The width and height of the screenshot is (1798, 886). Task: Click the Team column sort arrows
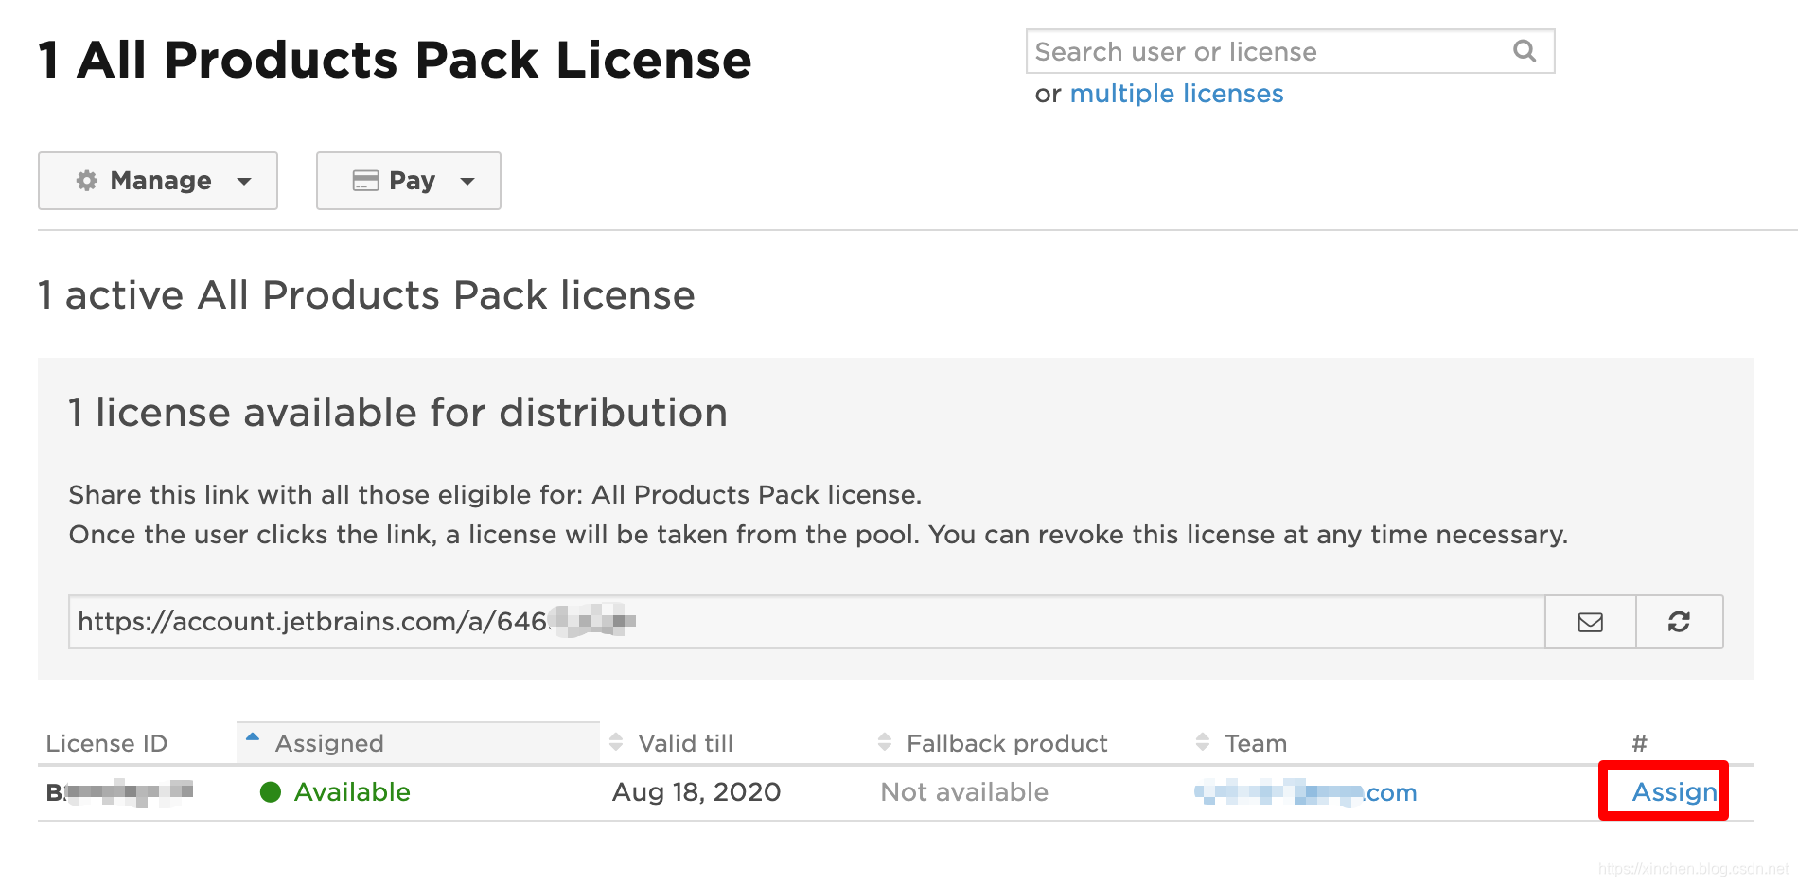[1203, 742]
